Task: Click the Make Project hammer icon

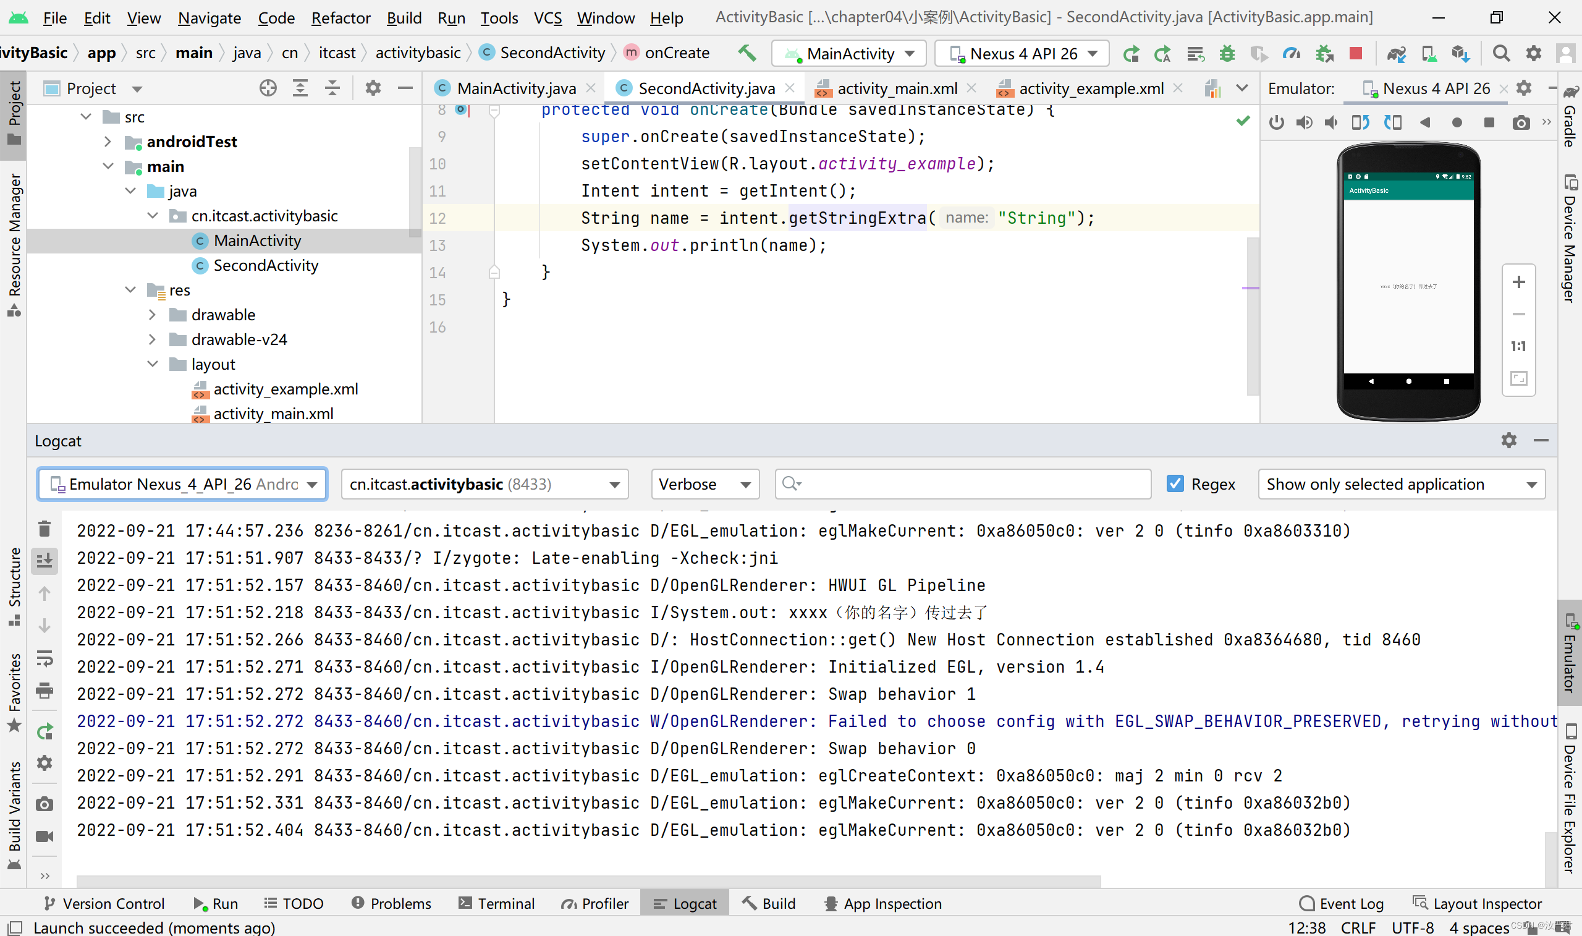Action: pyautogui.click(x=747, y=53)
